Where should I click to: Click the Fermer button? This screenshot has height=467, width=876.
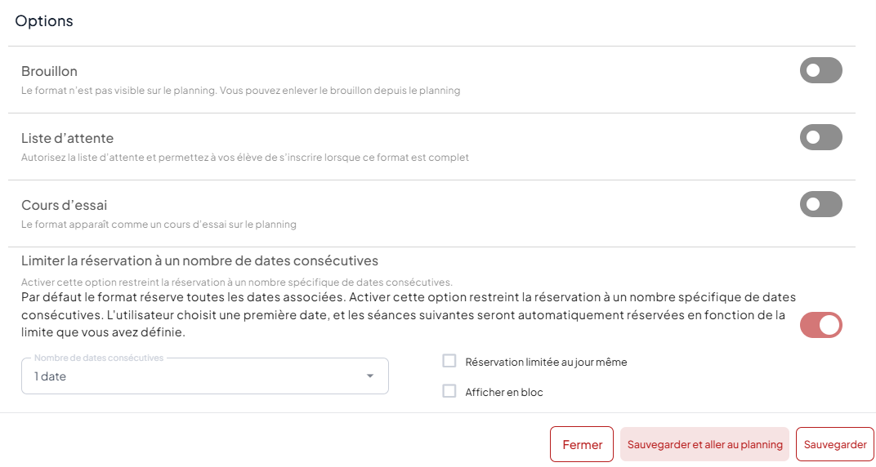(582, 444)
